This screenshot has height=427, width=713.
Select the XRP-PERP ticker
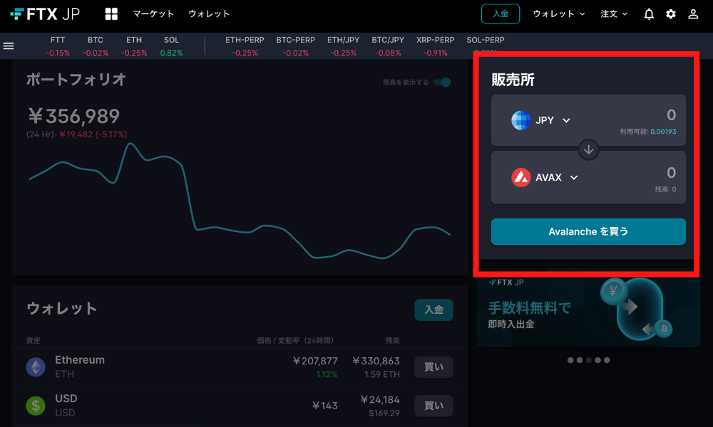point(435,46)
